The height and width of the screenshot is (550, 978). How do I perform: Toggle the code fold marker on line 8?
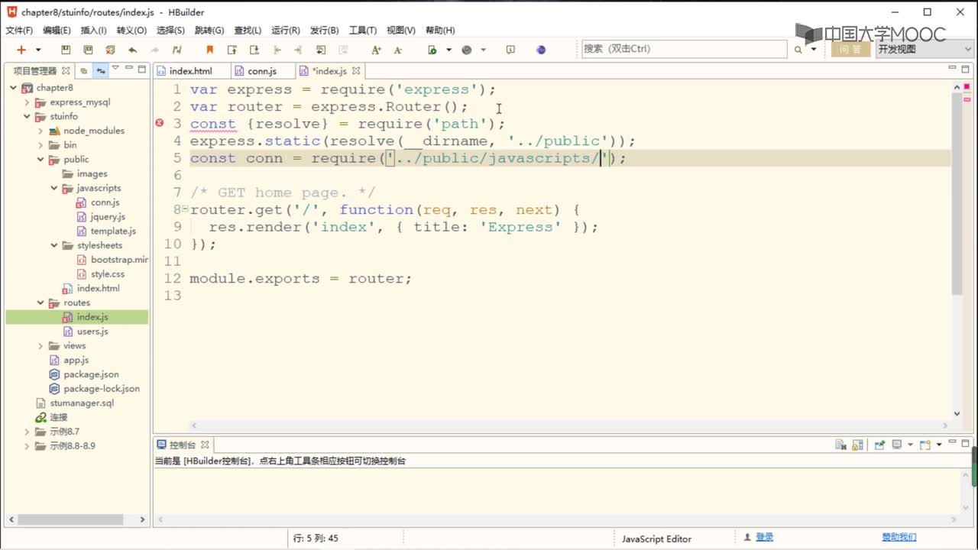click(185, 208)
